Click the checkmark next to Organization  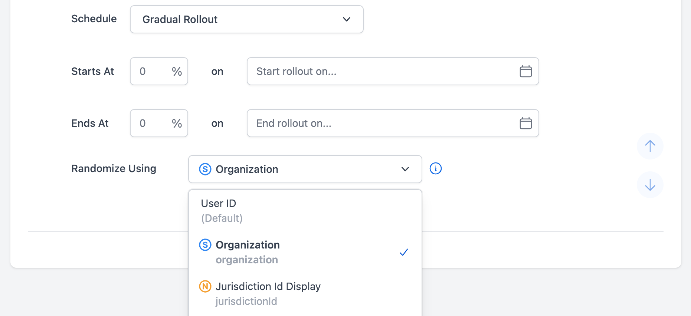(x=403, y=252)
